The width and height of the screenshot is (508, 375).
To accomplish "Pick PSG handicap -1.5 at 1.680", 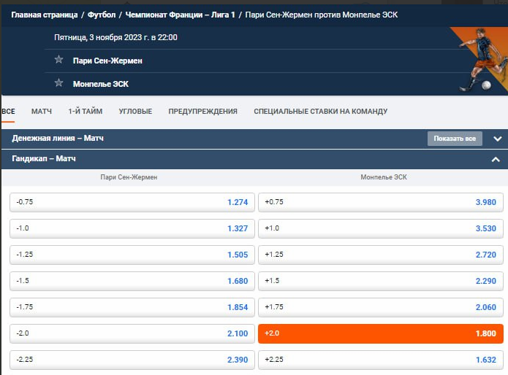I will [x=132, y=281].
